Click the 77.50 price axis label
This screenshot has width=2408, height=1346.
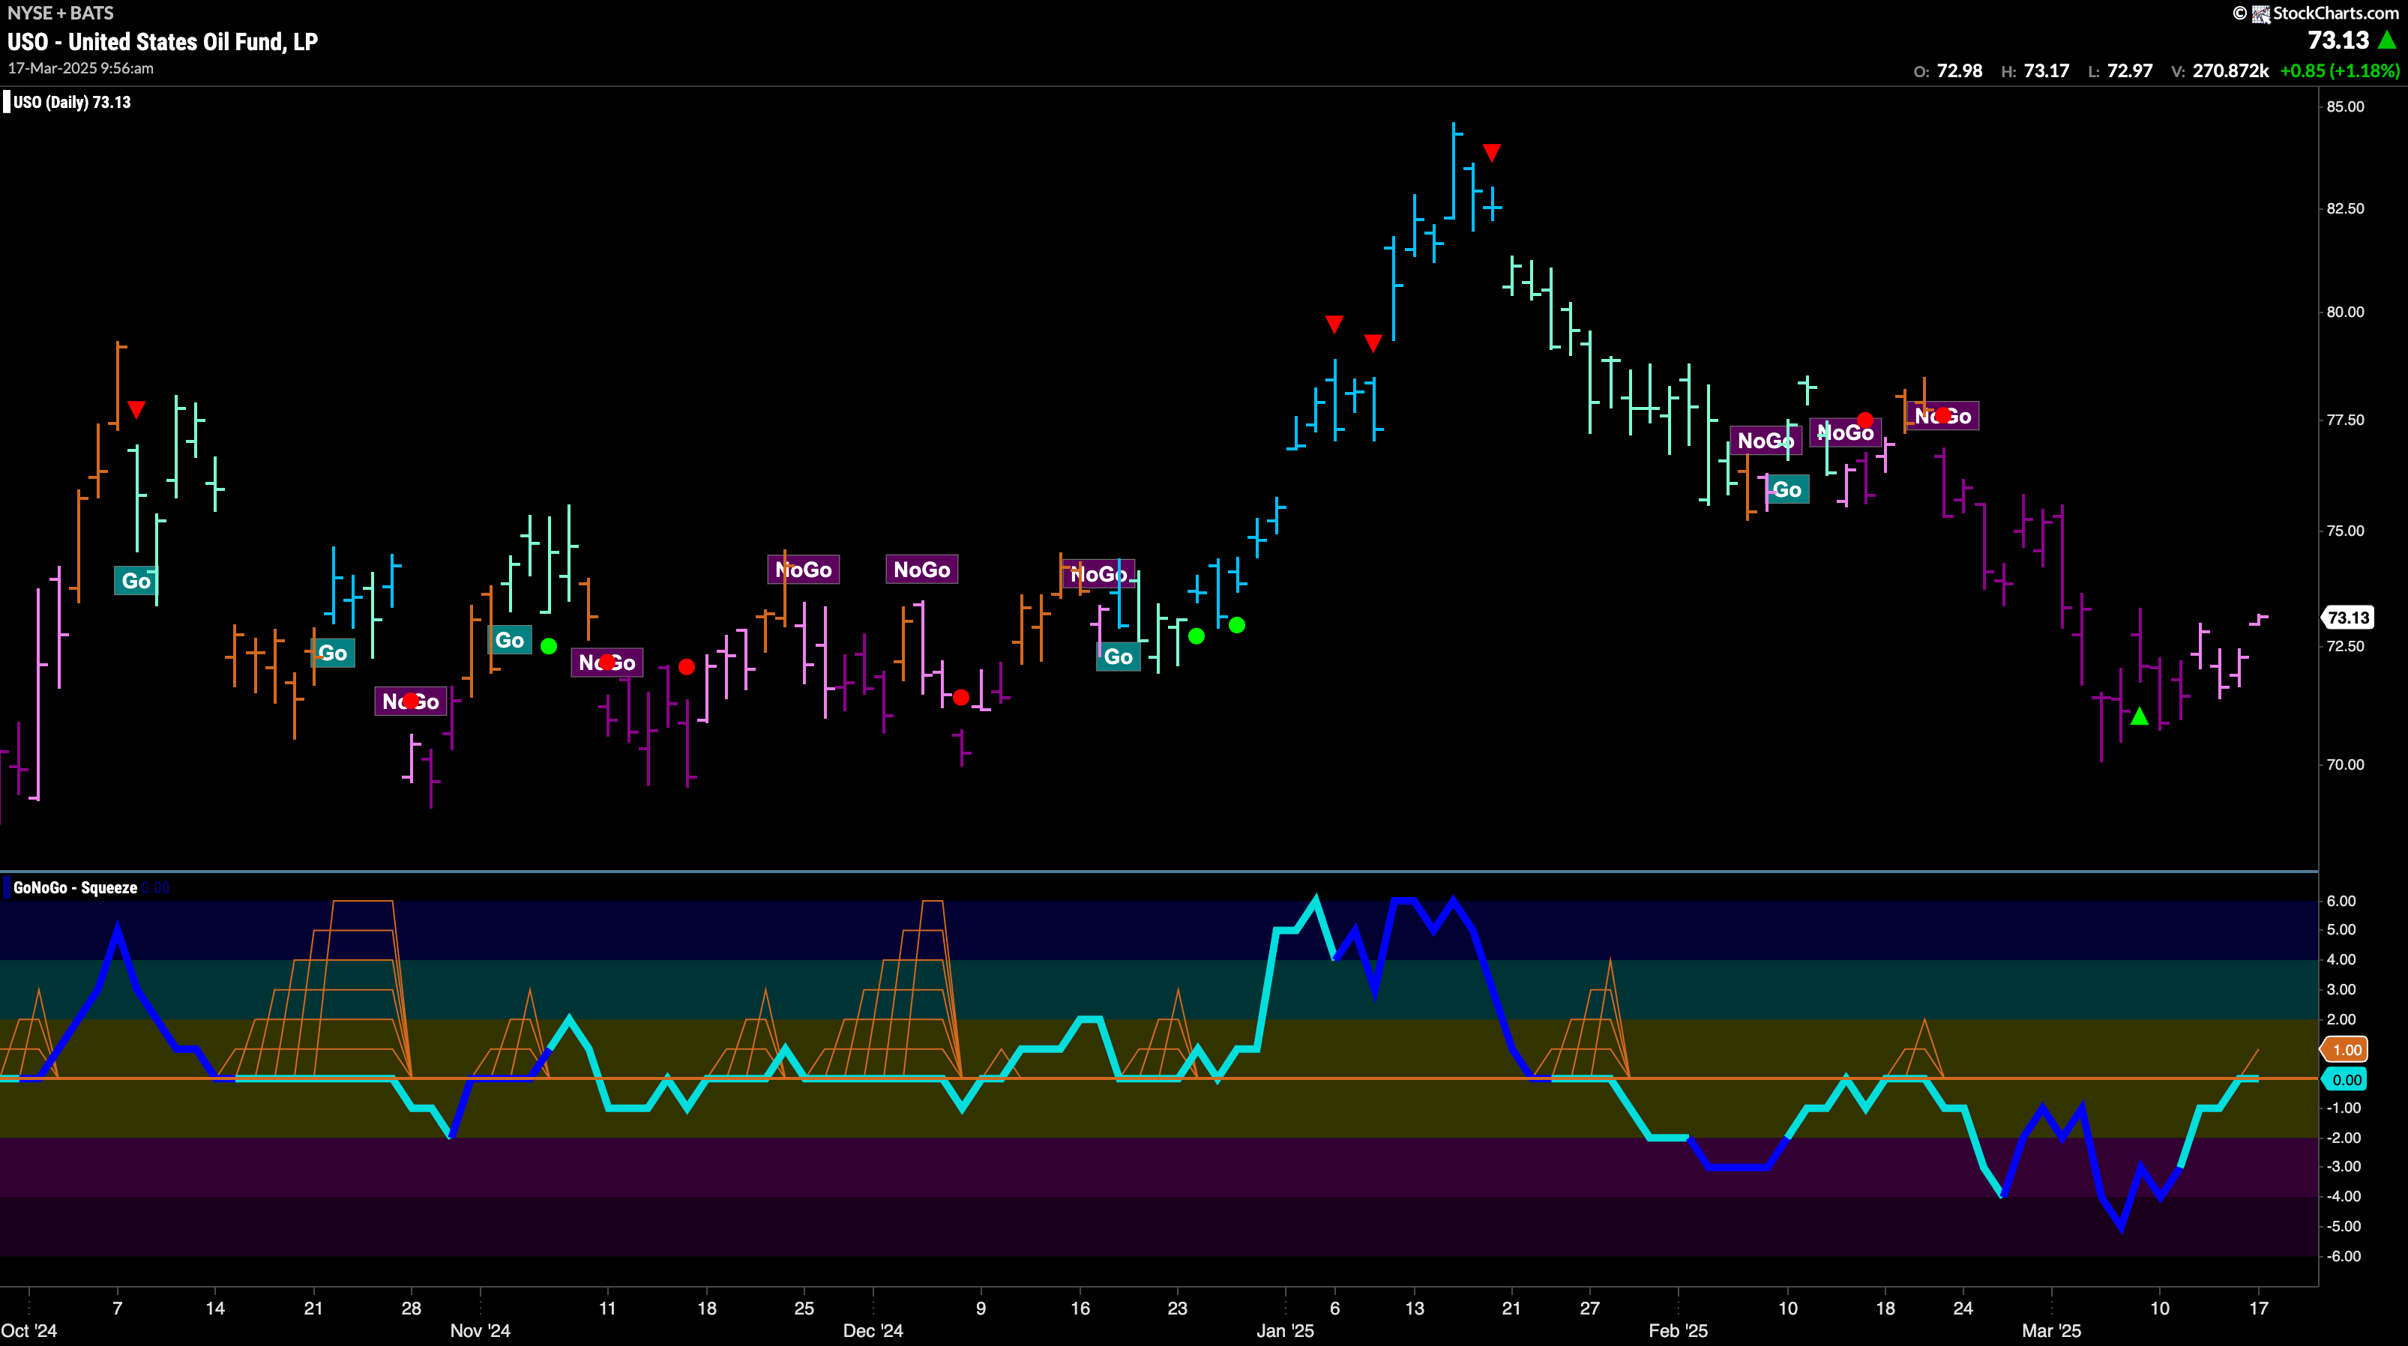tap(2345, 420)
